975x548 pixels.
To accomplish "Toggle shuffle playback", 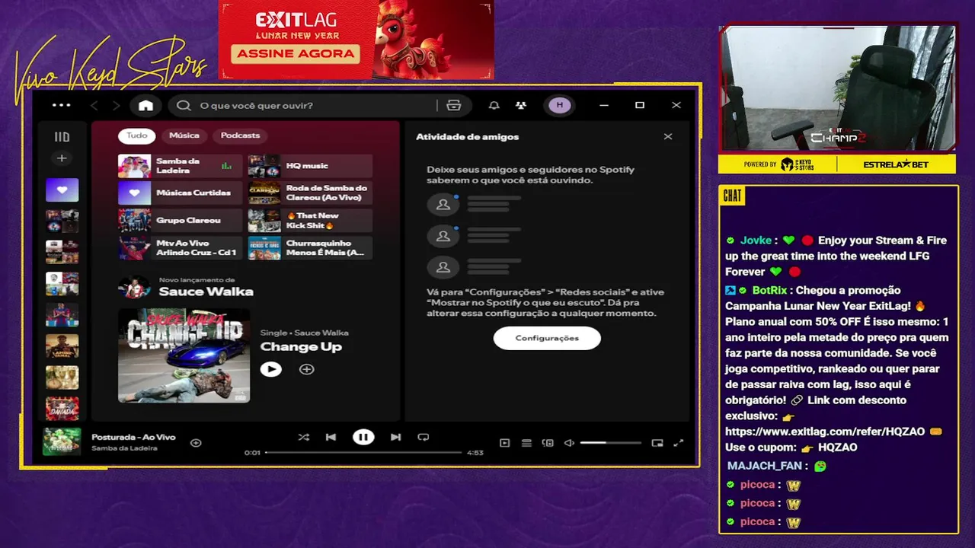I will click(x=304, y=437).
